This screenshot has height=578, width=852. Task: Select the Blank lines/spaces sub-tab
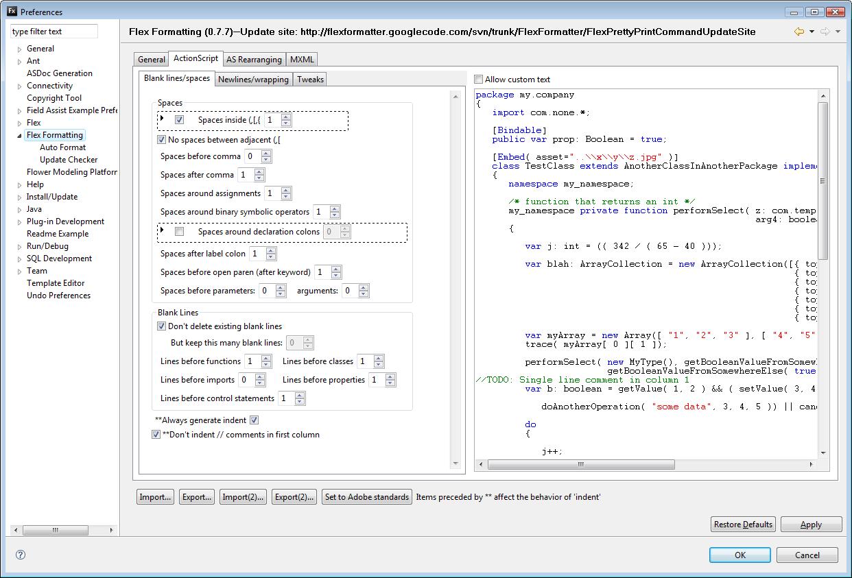tap(177, 78)
